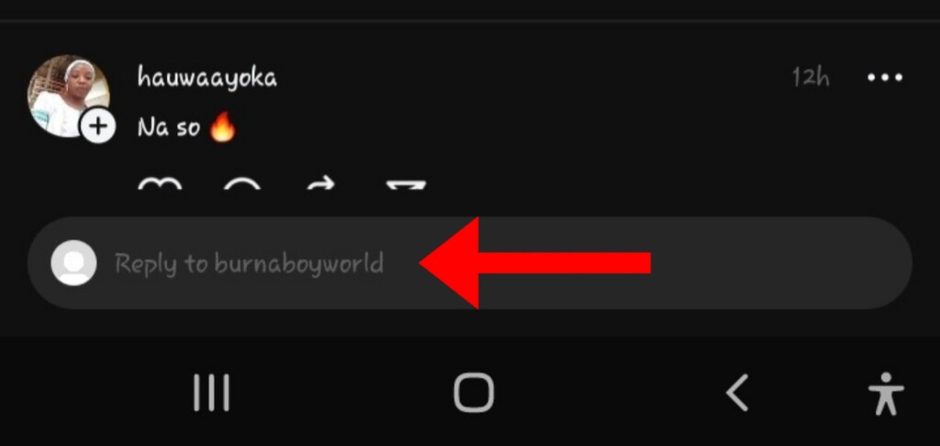This screenshot has height=446, width=940.
Task: Tap the fire emoji in the comment
Action: tap(222, 128)
